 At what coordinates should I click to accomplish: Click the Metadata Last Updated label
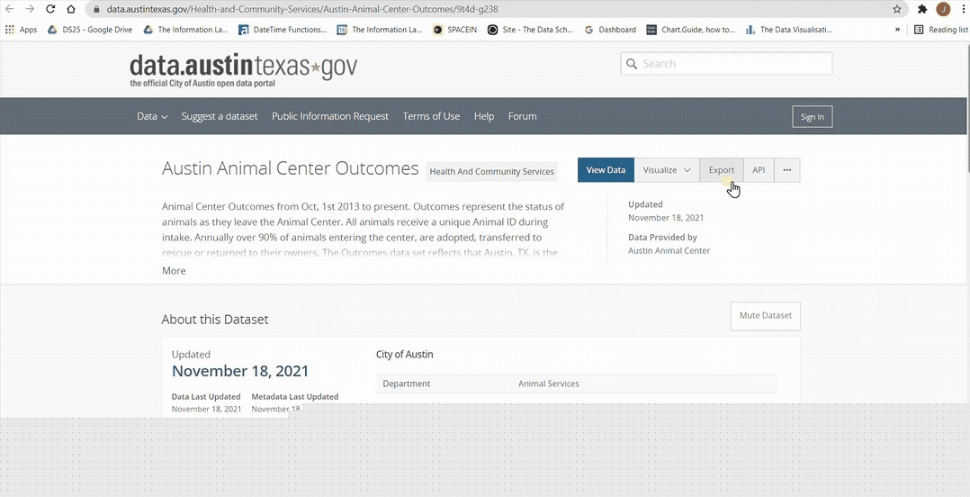coord(294,397)
